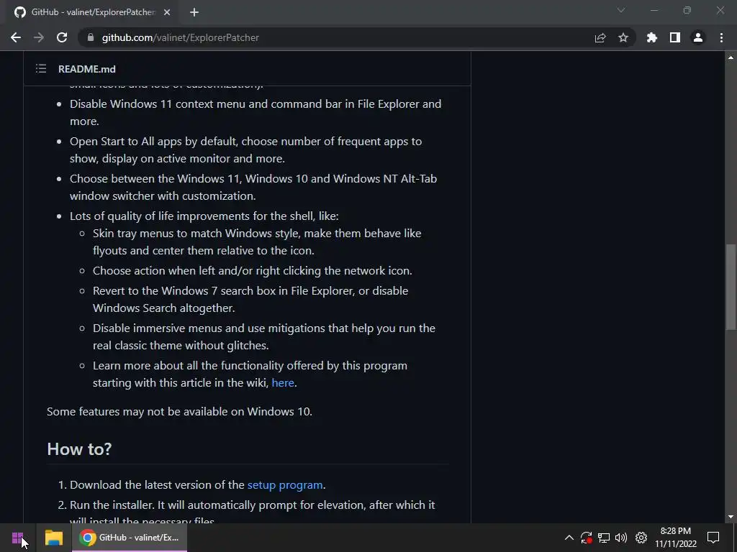Click the README.md file label
Screen dimensions: 737x552
point(87,69)
